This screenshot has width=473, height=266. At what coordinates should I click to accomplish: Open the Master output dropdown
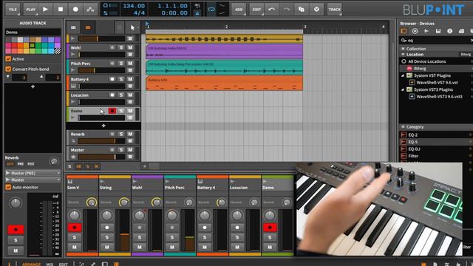(x=33, y=180)
